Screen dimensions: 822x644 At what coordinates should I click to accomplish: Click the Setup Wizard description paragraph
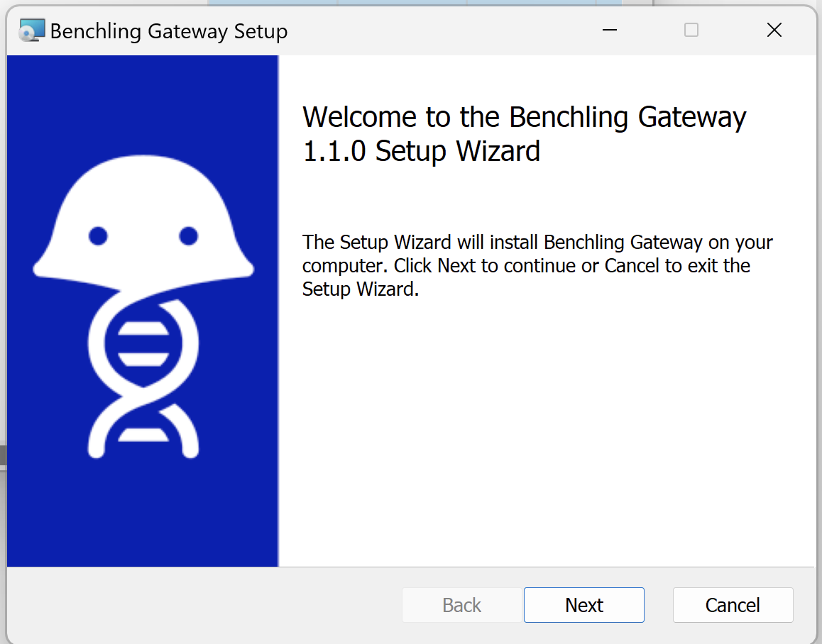[x=537, y=265]
